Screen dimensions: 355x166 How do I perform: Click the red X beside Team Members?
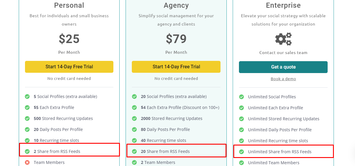tap(27, 162)
